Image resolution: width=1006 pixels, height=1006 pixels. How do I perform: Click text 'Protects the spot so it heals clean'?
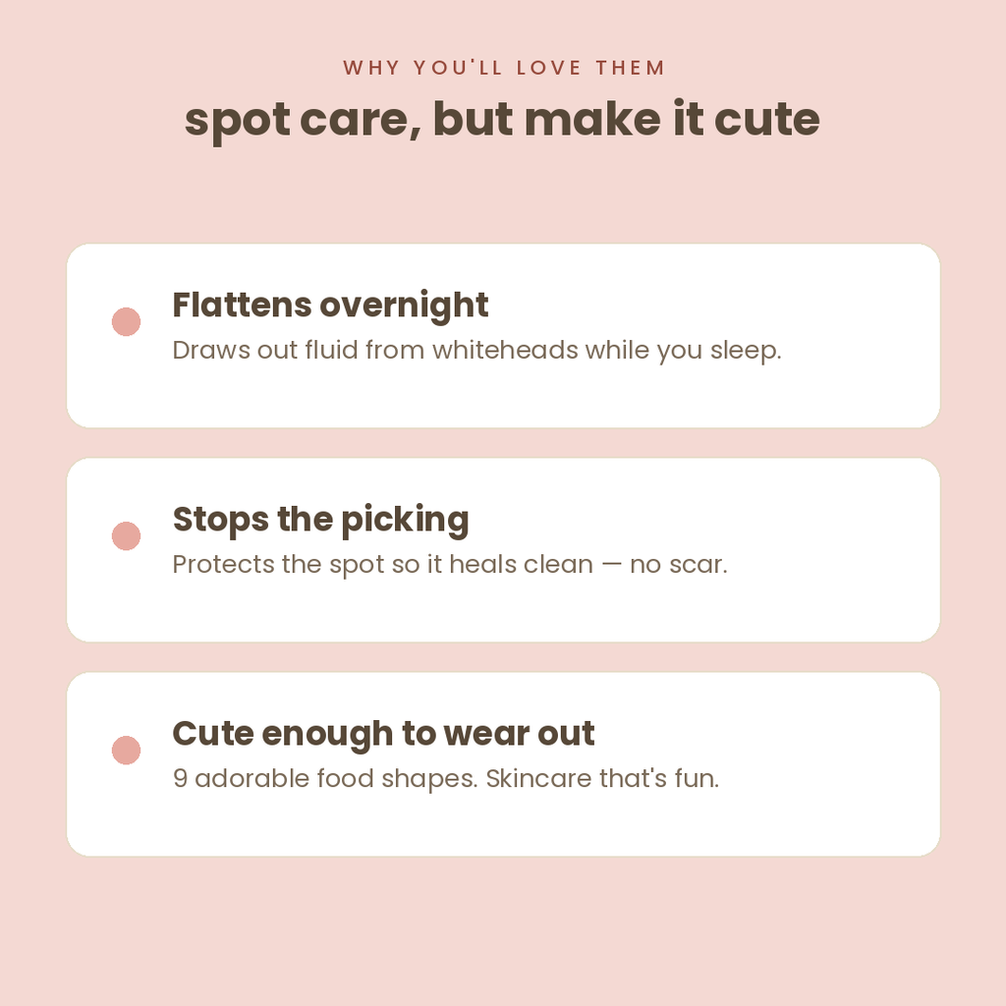[383, 565]
